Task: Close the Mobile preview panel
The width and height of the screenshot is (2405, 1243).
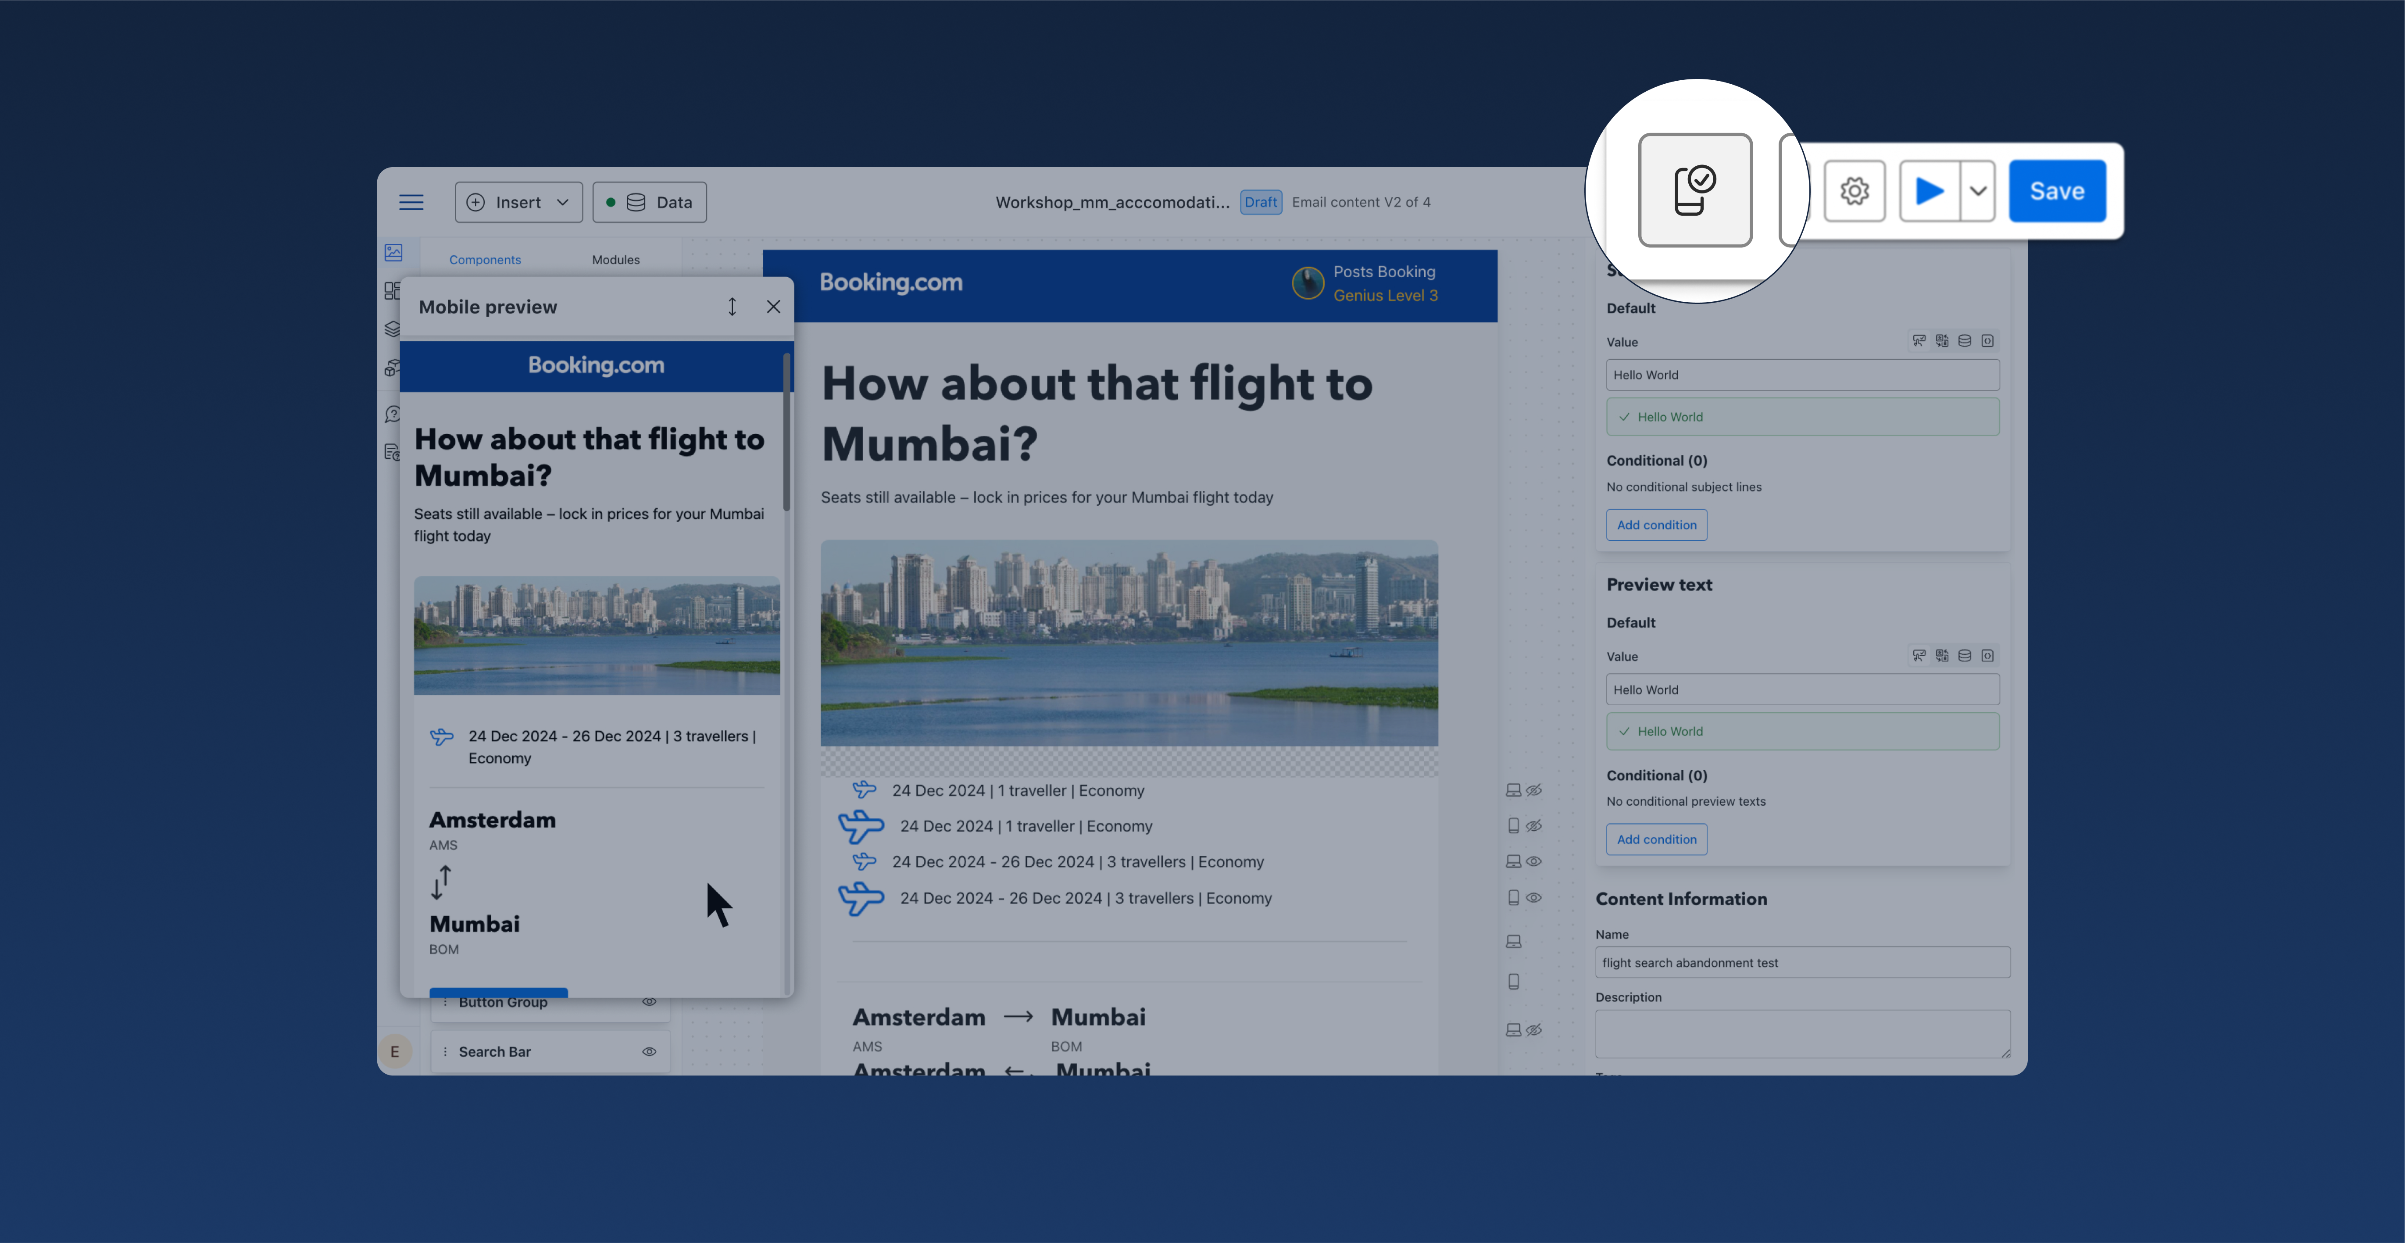Action: click(773, 306)
